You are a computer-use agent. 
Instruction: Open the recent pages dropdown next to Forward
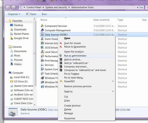17,7
